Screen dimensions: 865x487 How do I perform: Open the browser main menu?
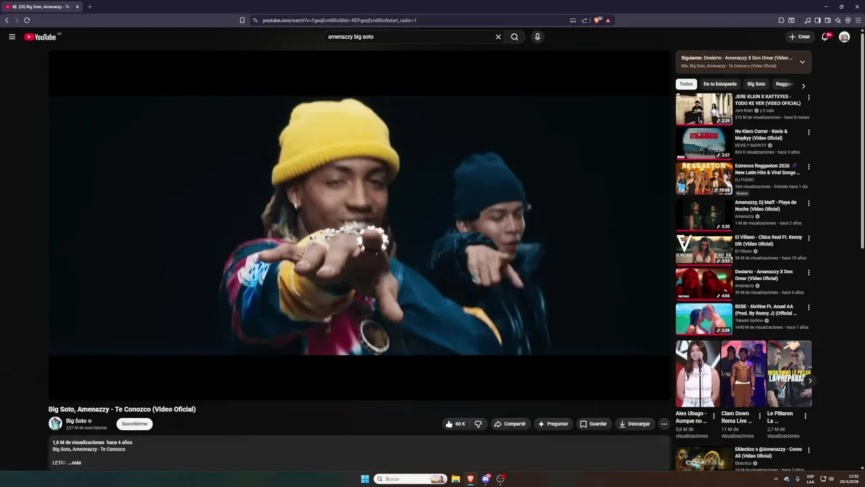[858, 20]
